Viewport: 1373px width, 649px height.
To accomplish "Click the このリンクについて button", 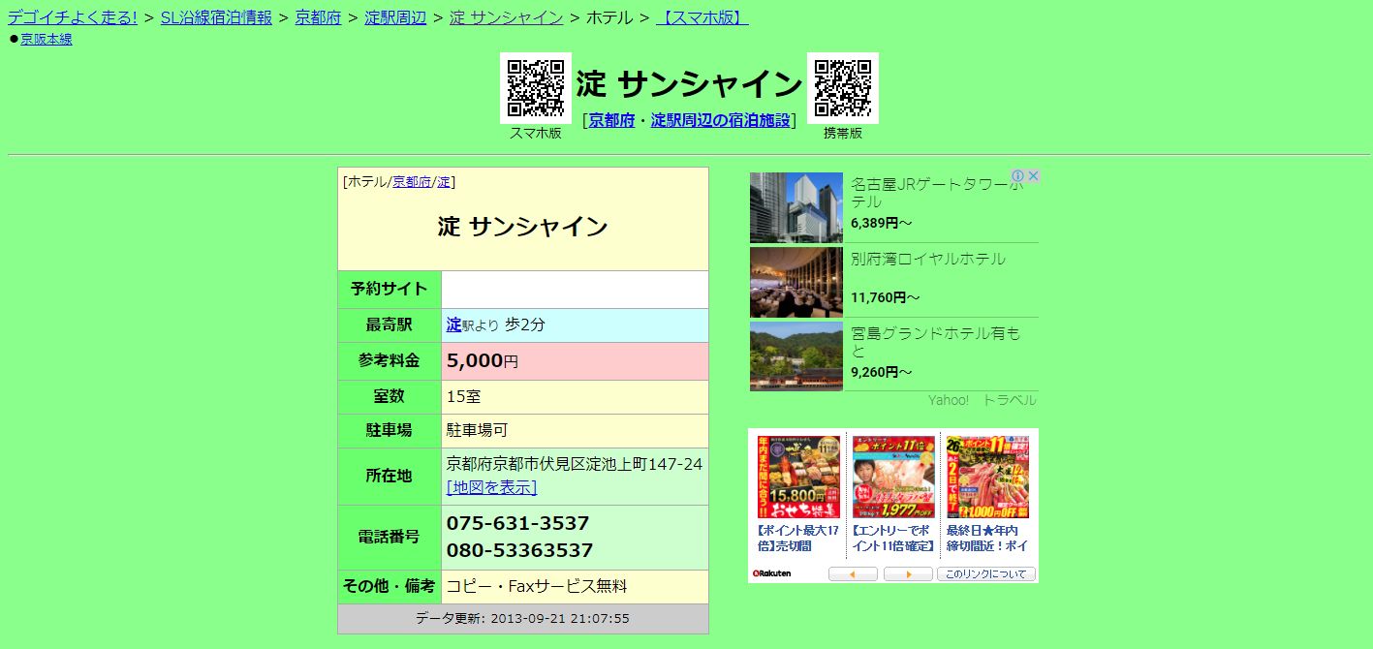I will (x=986, y=574).
